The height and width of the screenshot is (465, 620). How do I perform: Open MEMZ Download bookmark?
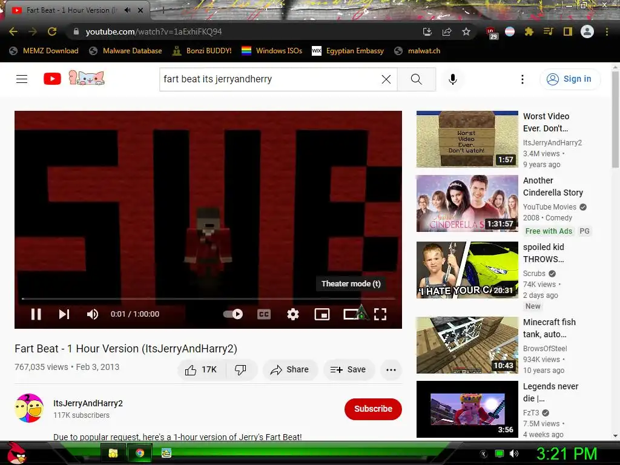pyautogui.click(x=44, y=51)
